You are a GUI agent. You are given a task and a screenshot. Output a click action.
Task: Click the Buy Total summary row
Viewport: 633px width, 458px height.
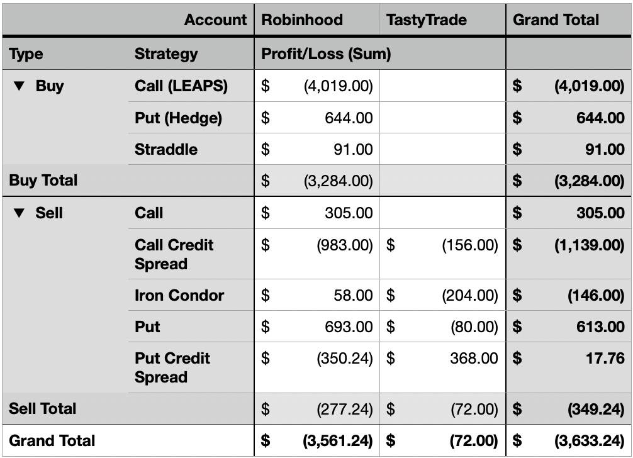click(x=316, y=181)
